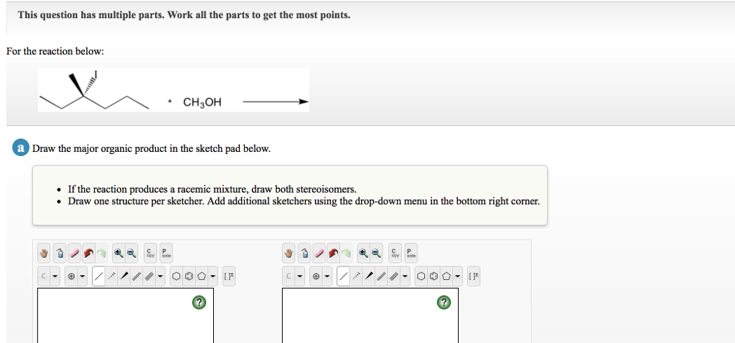Click the red undo arrow in left sketcher
The image size is (735, 343).
click(x=88, y=253)
